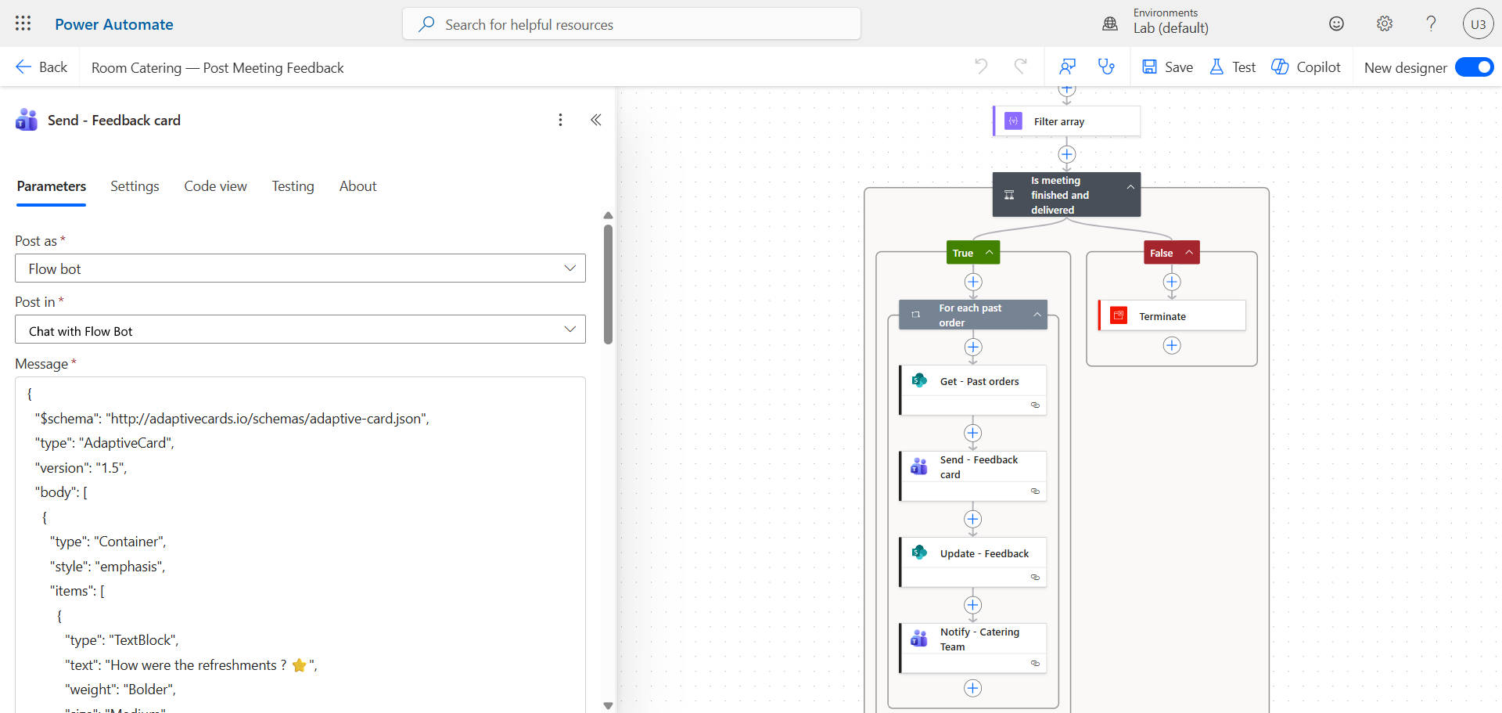The image size is (1502, 713).
Task: Click the link icon on Notify - Catering Team
Action: tap(1035, 663)
